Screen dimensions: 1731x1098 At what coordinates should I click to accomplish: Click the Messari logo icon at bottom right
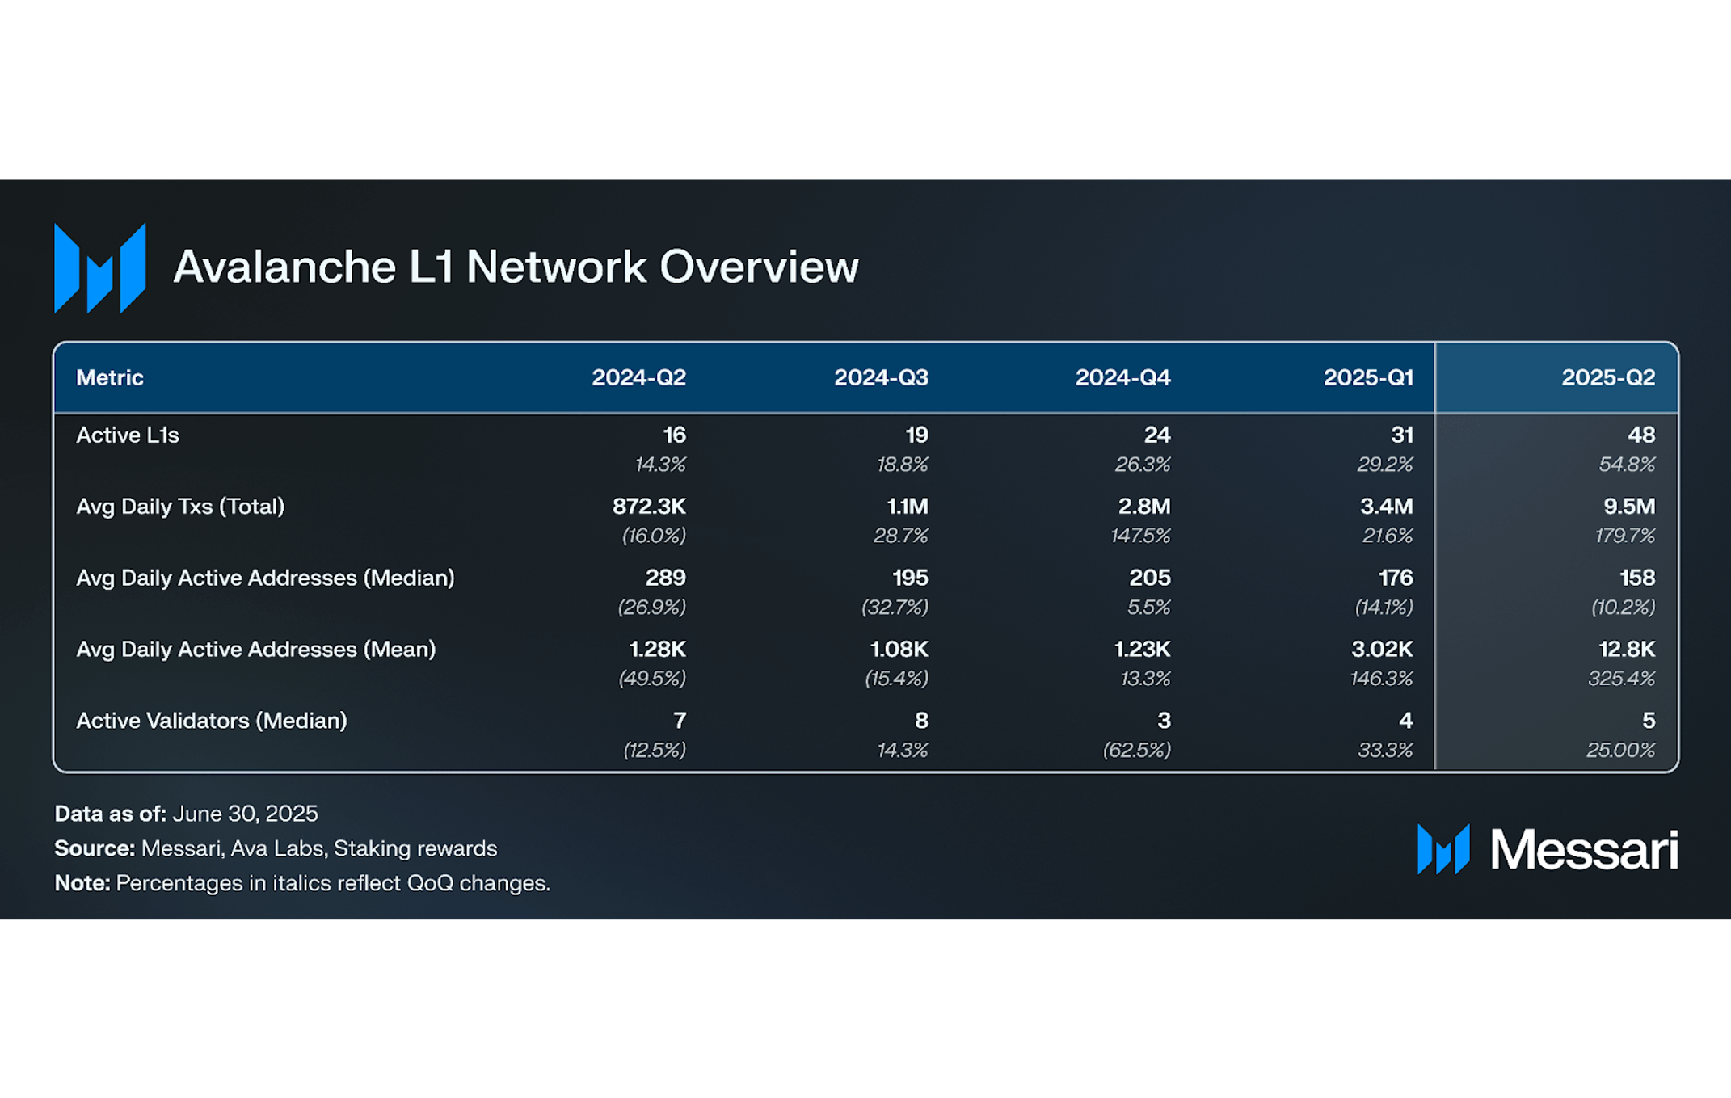click(1443, 849)
